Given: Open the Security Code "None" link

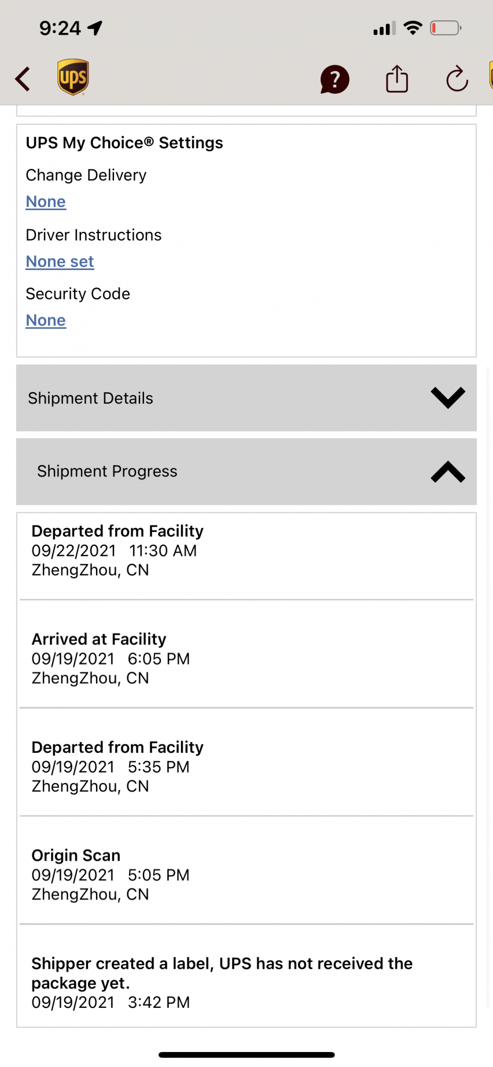Looking at the screenshot, I should [46, 320].
